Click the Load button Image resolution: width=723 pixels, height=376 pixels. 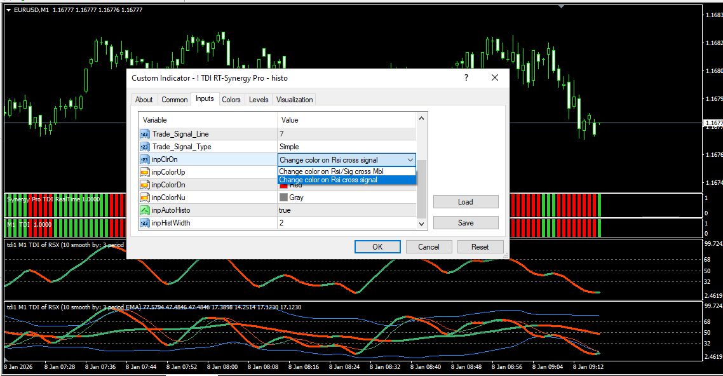click(466, 202)
